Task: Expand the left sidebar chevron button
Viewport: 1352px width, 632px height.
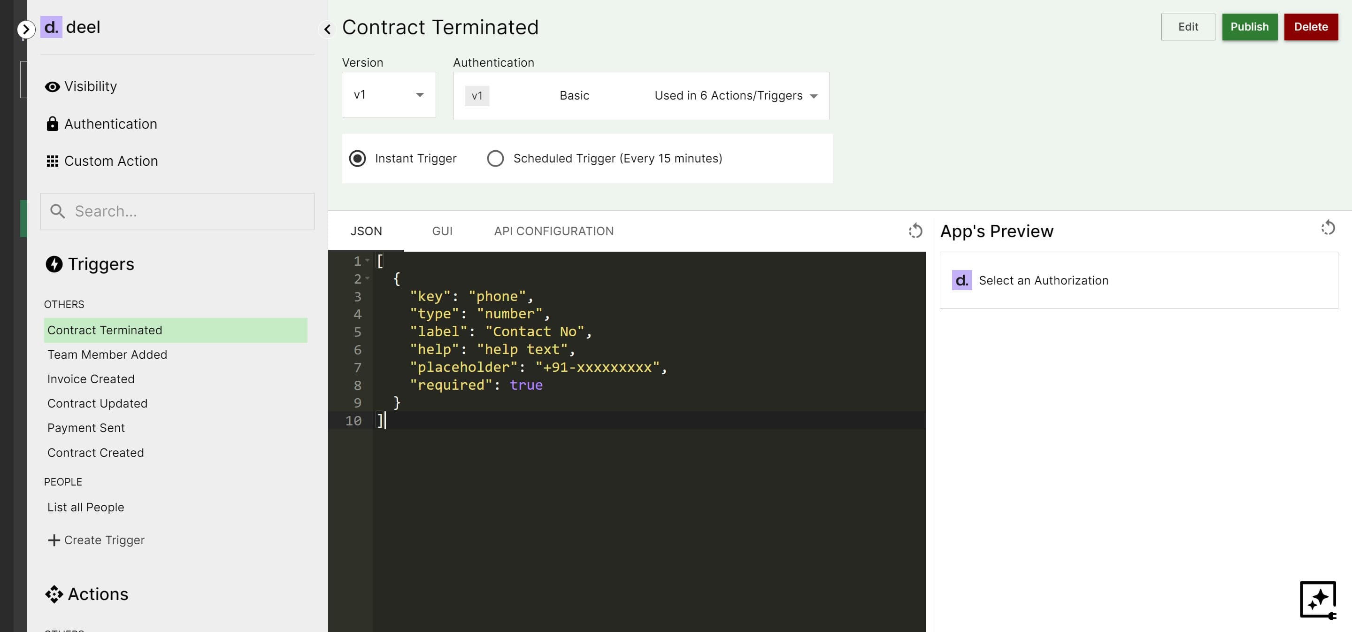Action: [25, 29]
